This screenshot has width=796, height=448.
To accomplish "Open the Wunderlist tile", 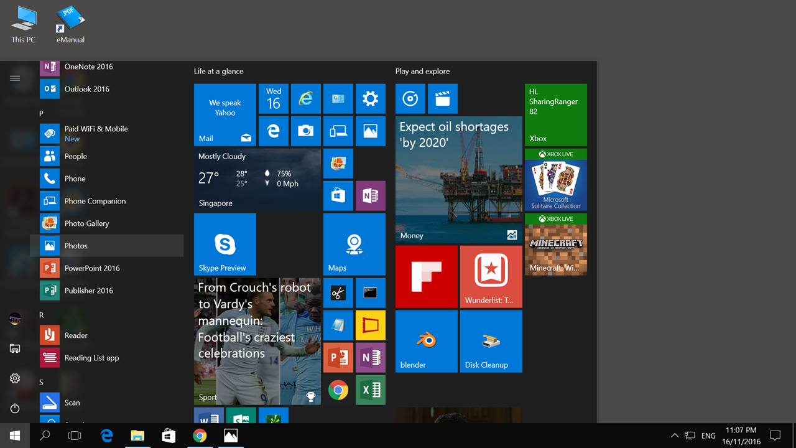I will coord(491,277).
